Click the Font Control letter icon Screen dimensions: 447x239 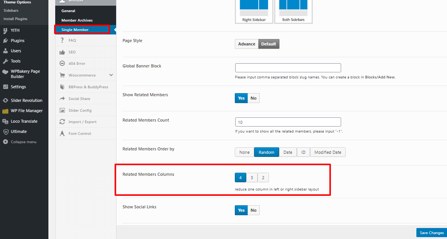62,133
